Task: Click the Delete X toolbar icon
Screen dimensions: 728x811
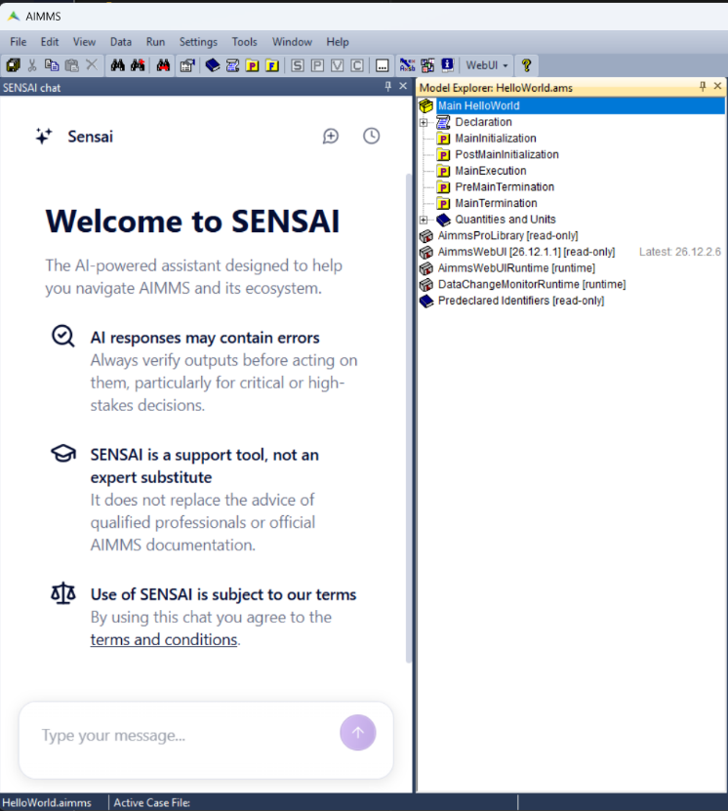Action: [x=92, y=65]
